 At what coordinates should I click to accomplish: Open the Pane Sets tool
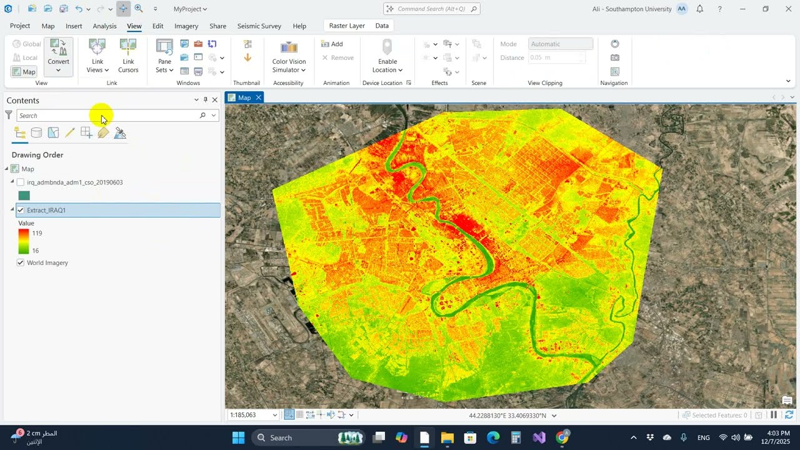click(x=164, y=56)
